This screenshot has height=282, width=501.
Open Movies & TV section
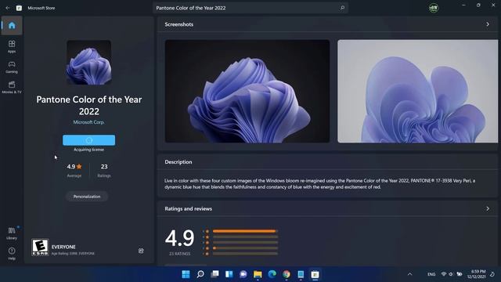[x=12, y=87]
